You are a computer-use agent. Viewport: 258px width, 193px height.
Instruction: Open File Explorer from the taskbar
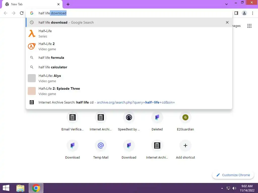20,188
